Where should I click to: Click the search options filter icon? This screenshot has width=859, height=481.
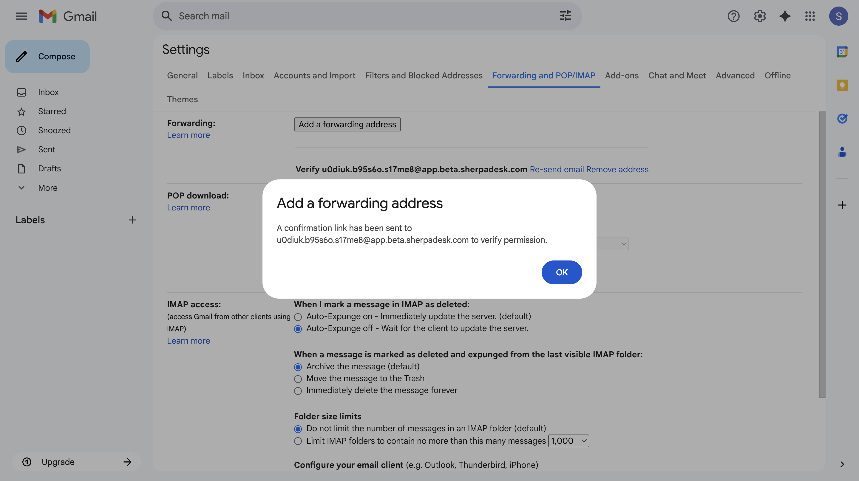(x=565, y=16)
